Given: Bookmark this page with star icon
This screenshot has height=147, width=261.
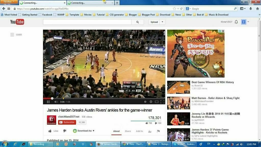Looking at the screenshot, I should click(x=174, y=9).
